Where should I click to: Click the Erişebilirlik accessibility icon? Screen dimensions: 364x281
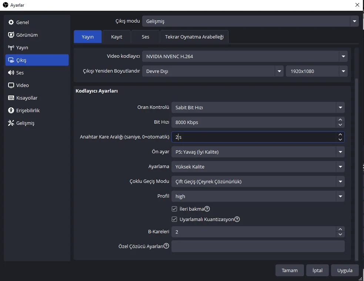point(11,110)
